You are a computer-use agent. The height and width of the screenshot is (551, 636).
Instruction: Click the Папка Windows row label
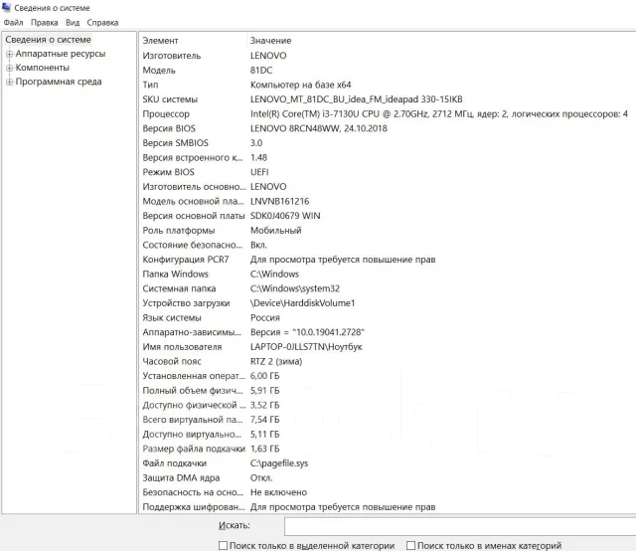point(175,275)
